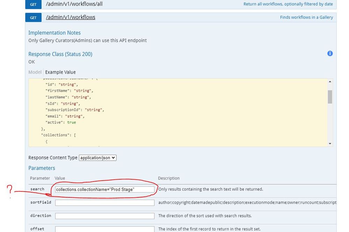Screen dimensions: 349x232
Task: Switch to the Example Value tab
Action: click(x=60, y=72)
